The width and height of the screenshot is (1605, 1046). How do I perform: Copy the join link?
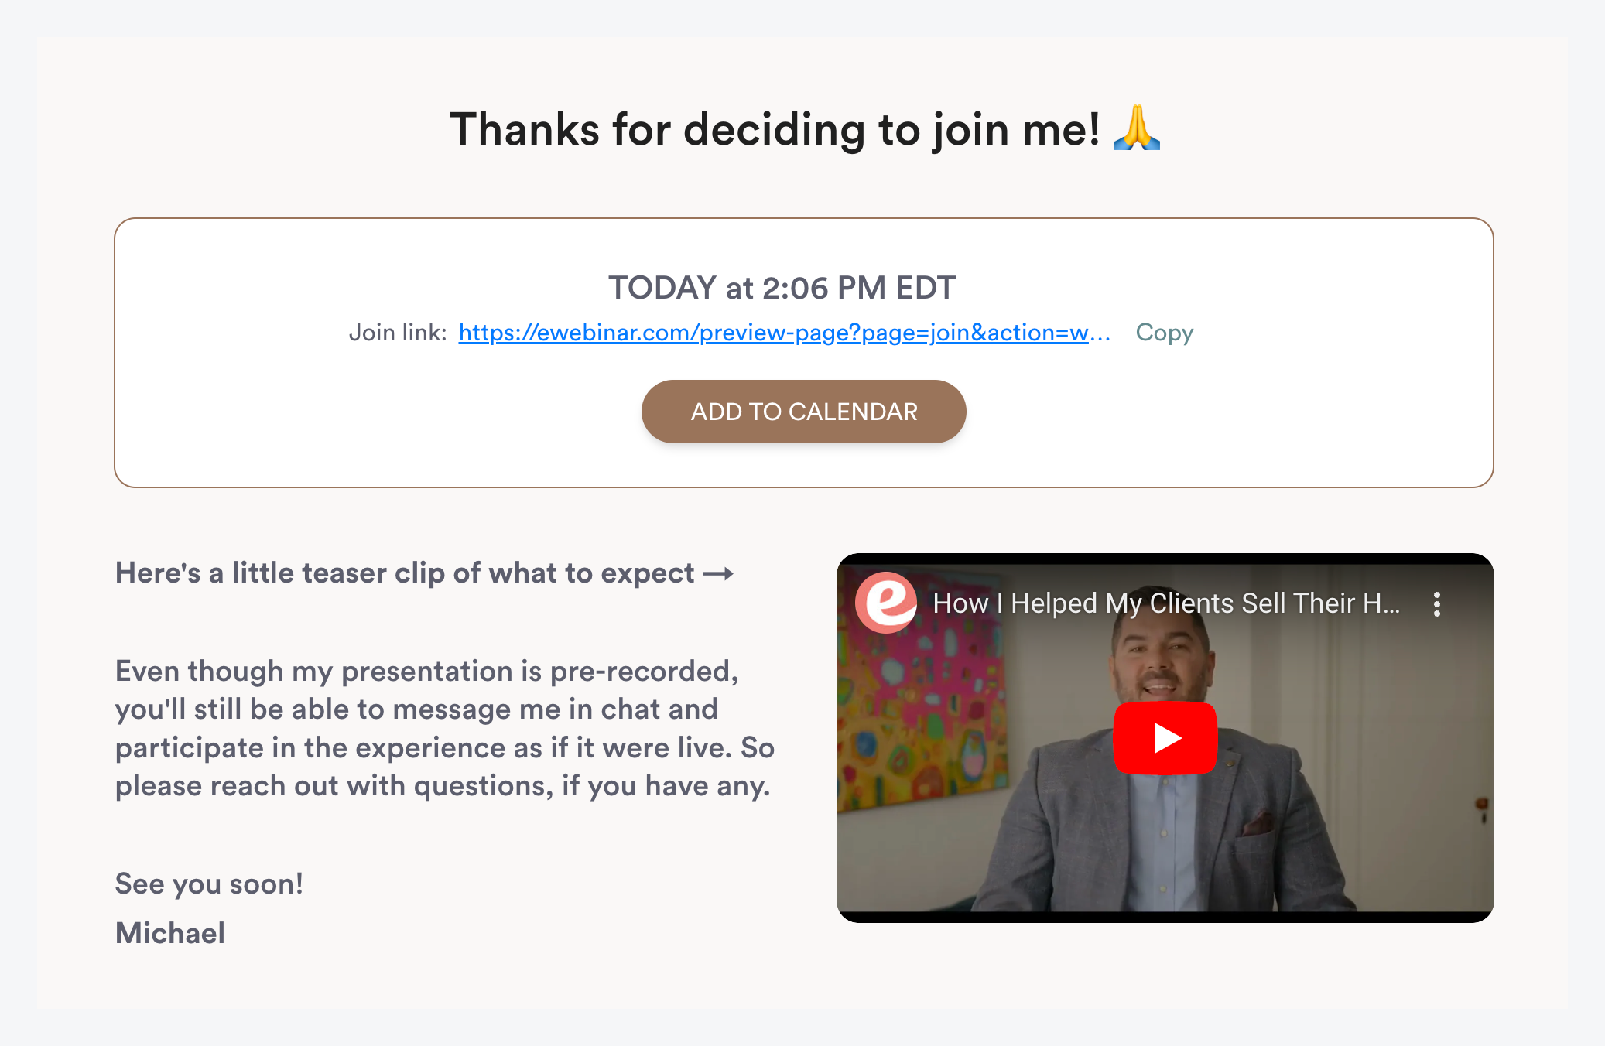[x=1164, y=333]
